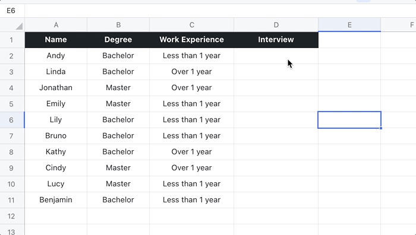This screenshot has height=235, width=416.
Task: Select row 6 header
Action: (12, 120)
